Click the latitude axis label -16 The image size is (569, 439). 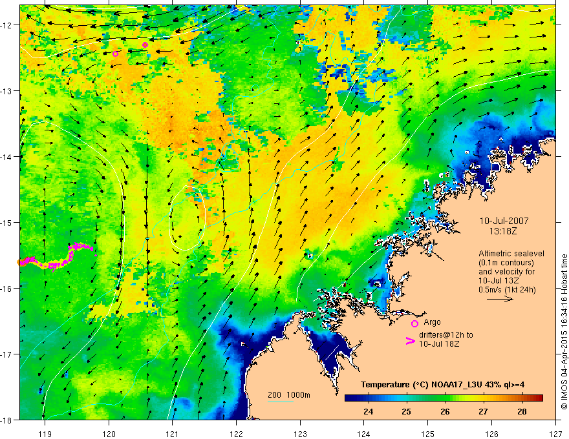point(7,289)
